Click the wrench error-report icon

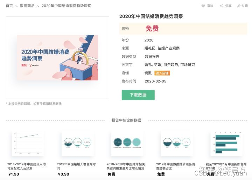[x=239, y=6]
